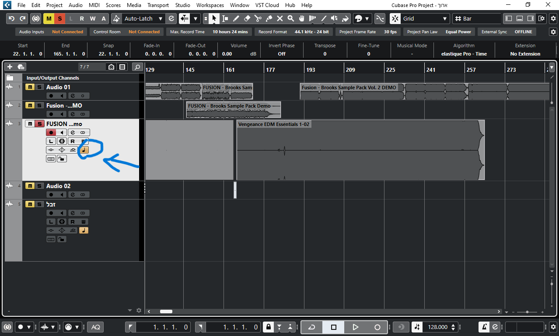The height and width of the screenshot is (336, 559).
Task: Open the Find Tracks search icon
Action: (137, 67)
